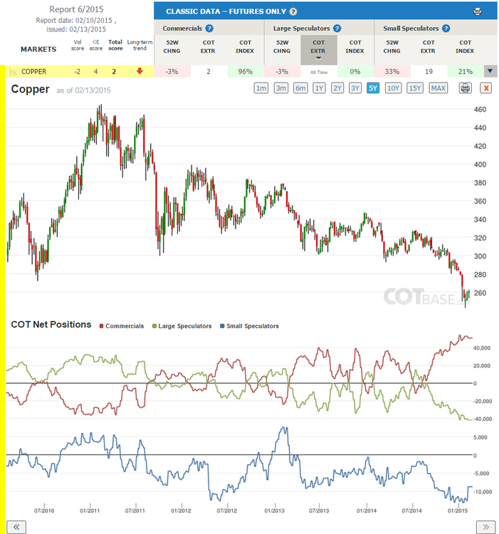Click the Small Speculators blue legend swatch
Viewport: 499px width, 534px height.
(x=222, y=326)
